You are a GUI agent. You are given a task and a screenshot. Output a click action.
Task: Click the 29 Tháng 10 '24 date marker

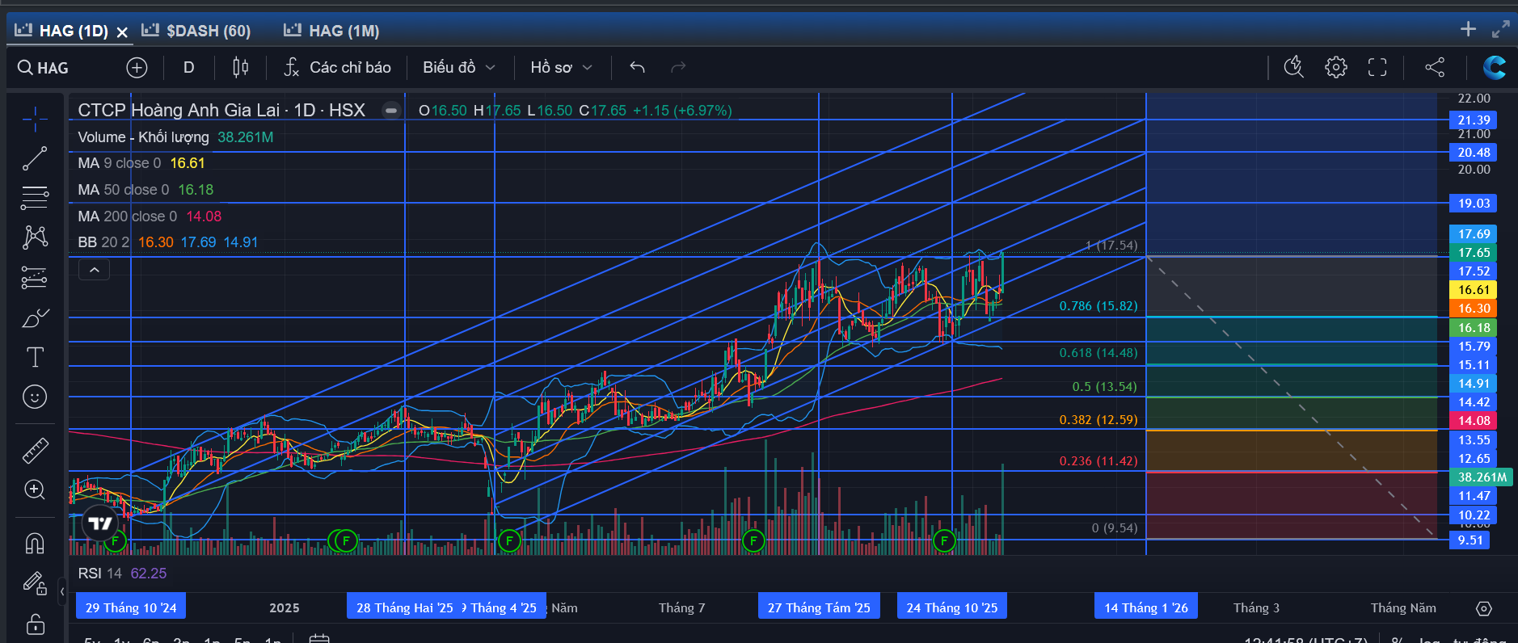click(x=131, y=607)
